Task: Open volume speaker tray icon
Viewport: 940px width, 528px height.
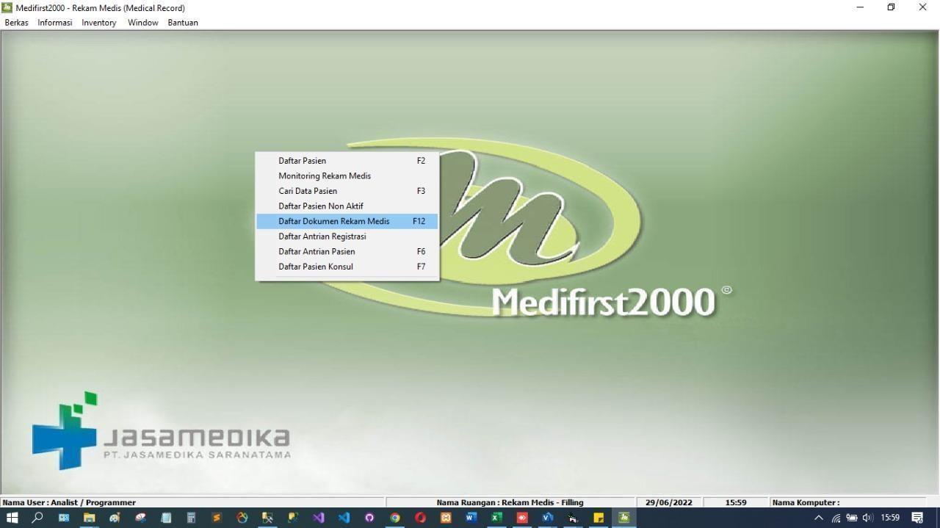Action: tap(868, 518)
